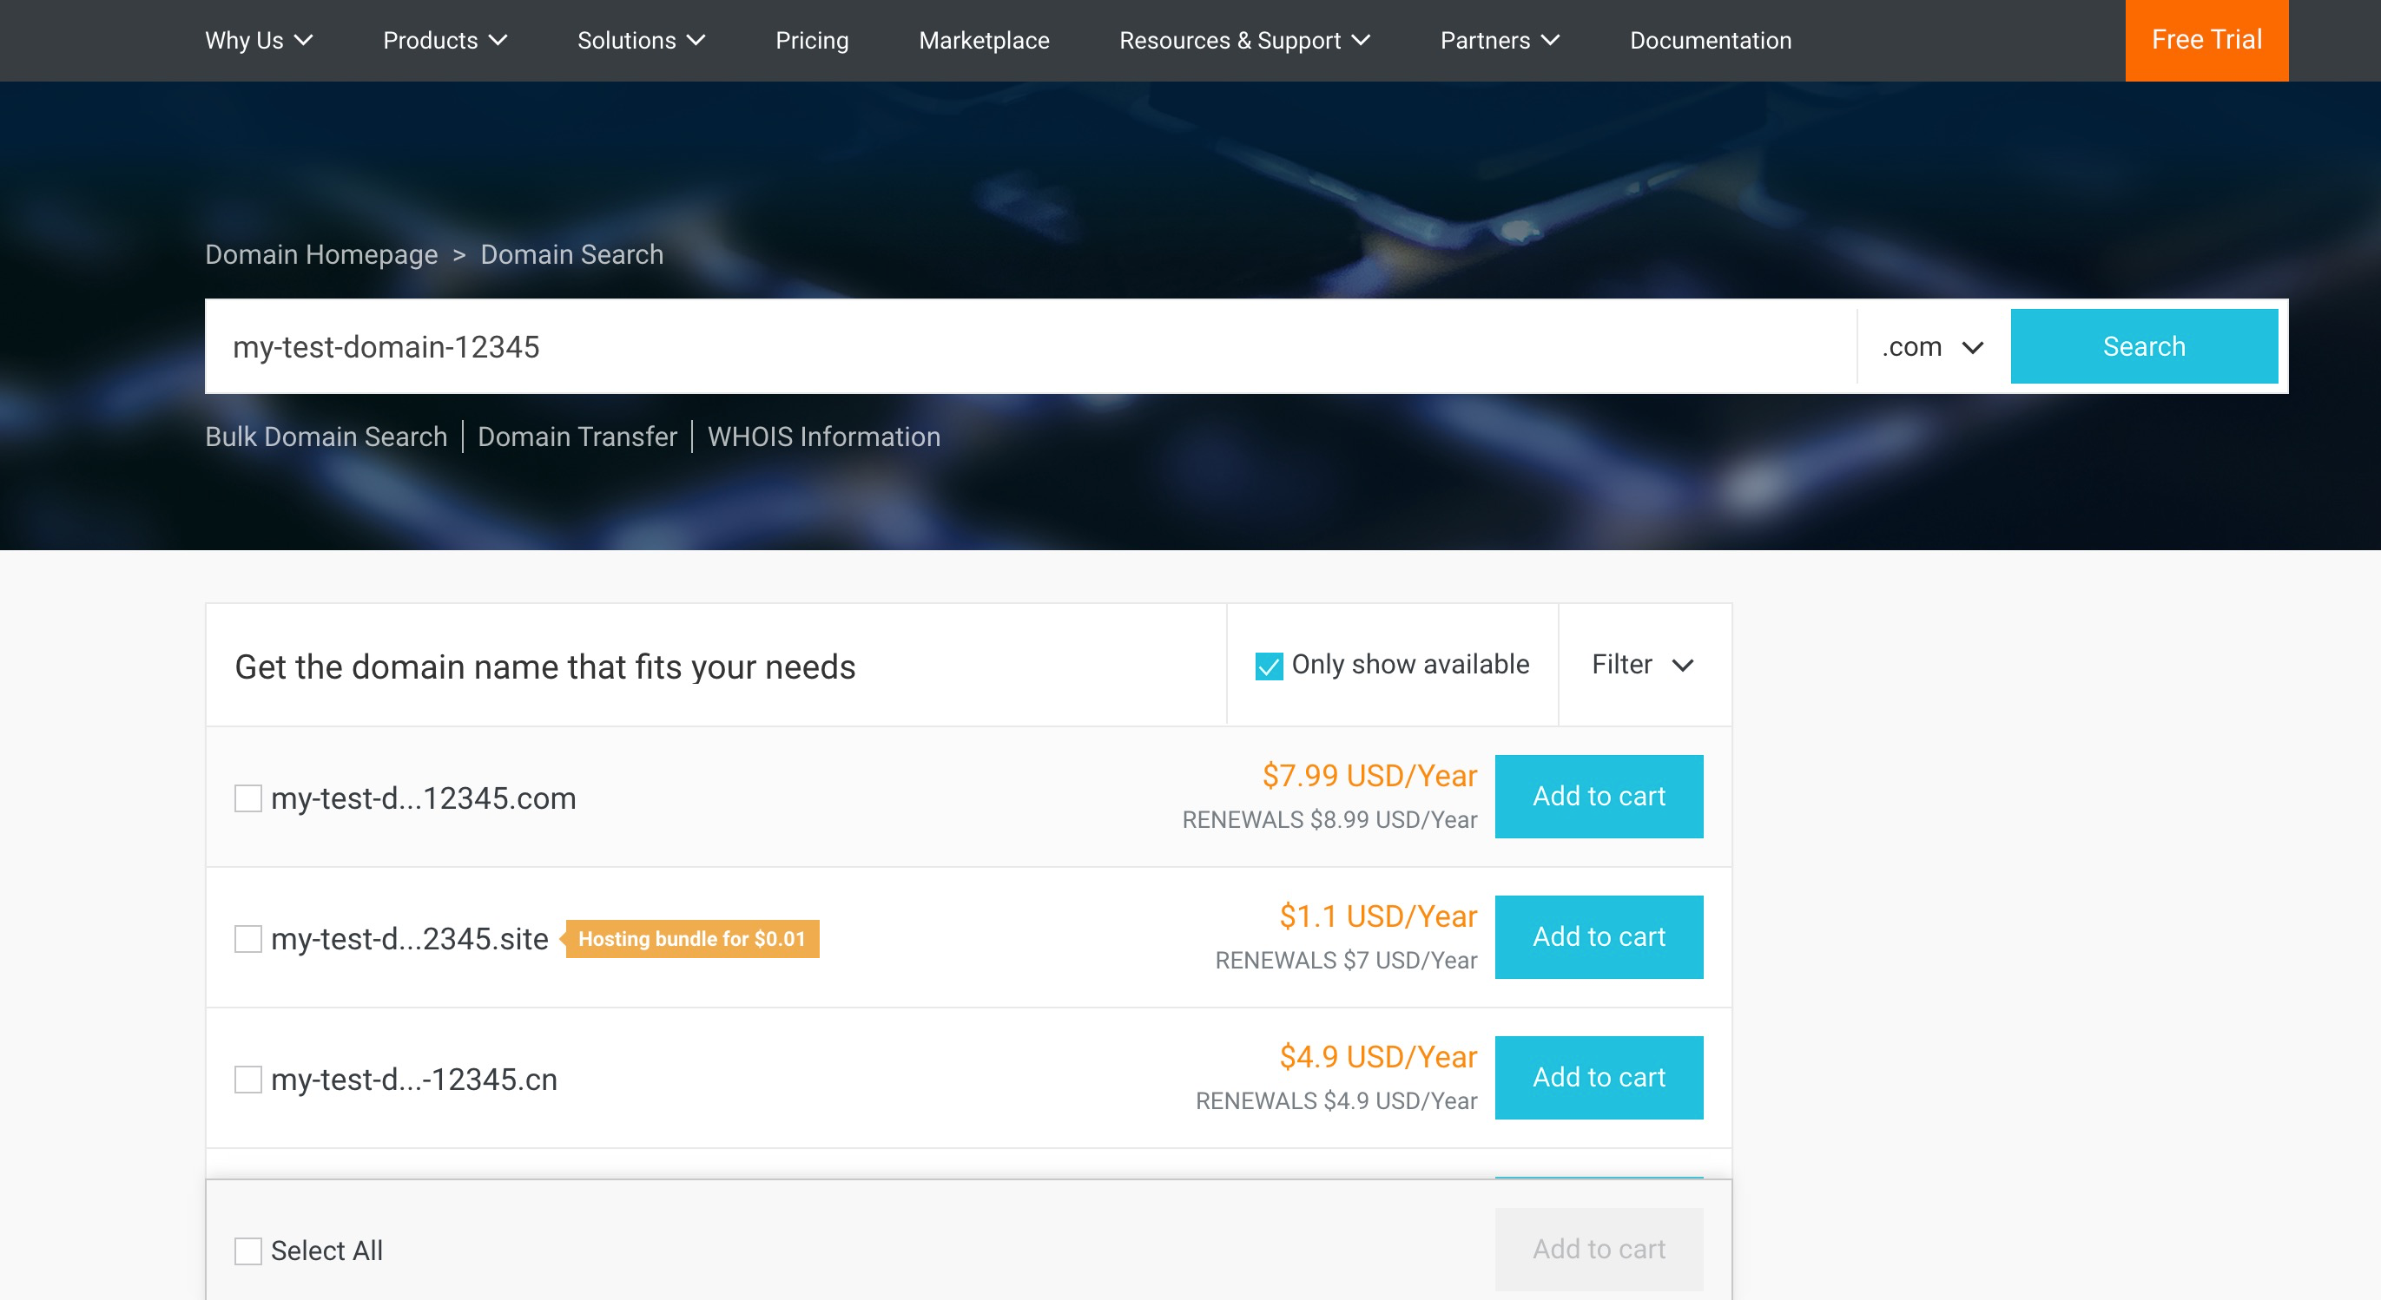Add the .com domain to cart
Image resolution: width=2381 pixels, height=1300 pixels.
click(x=1598, y=797)
